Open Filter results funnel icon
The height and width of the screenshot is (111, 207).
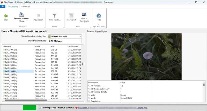coord(55,16)
